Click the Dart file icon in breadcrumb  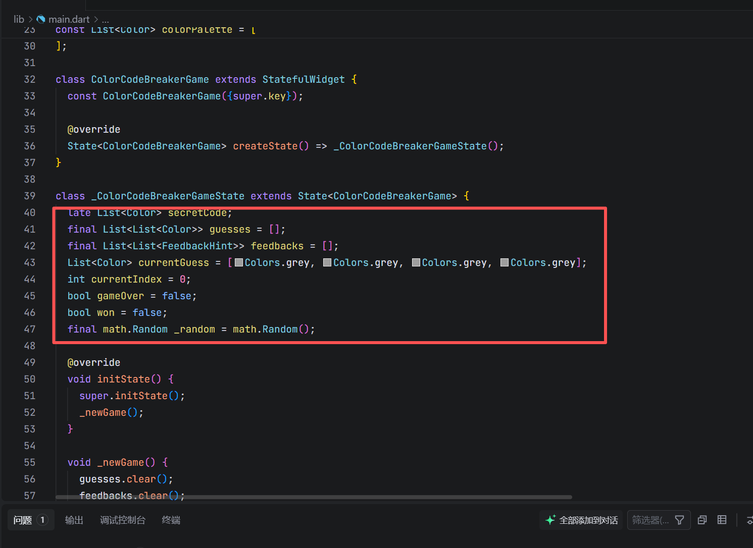tap(41, 19)
